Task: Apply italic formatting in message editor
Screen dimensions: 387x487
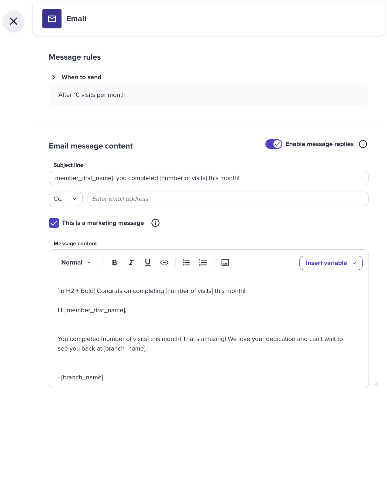Action: [131, 262]
